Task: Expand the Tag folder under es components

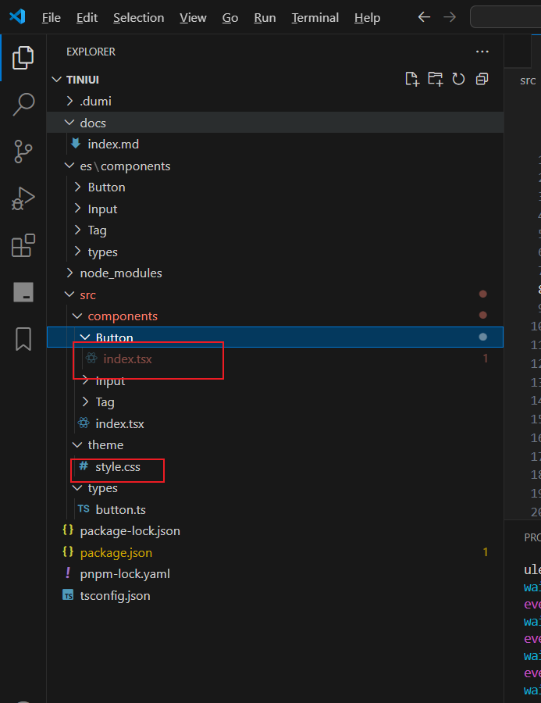Action: [97, 230]
